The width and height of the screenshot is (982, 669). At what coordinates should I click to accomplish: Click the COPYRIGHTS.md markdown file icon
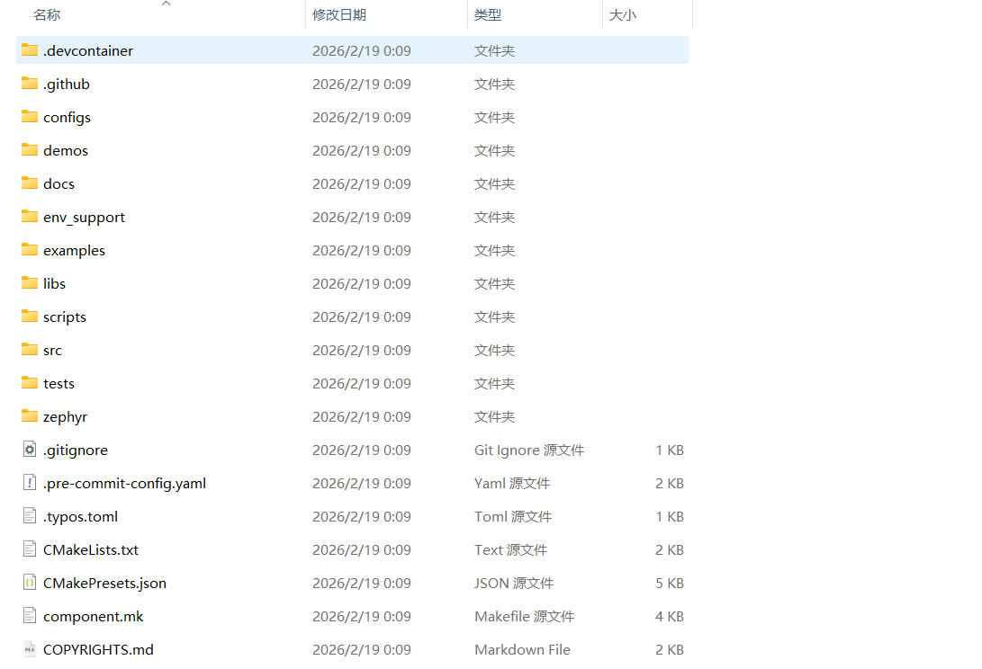[30, 649]
